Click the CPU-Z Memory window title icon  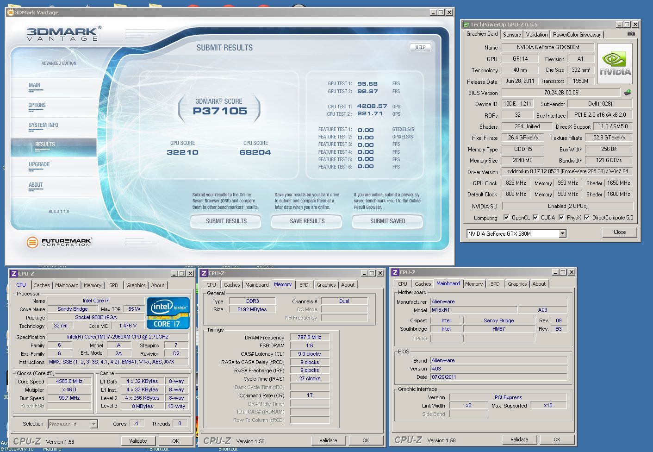pyautogui.click(x=204, y=273)
